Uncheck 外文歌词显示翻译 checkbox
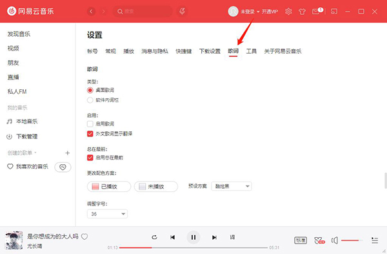The width and height of the screenshot is (387, 254). click(90, 134)
